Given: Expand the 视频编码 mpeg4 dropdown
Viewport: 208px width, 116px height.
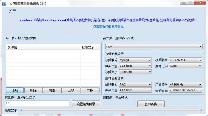Looking at the screenshot, I should tap(135, 60).
